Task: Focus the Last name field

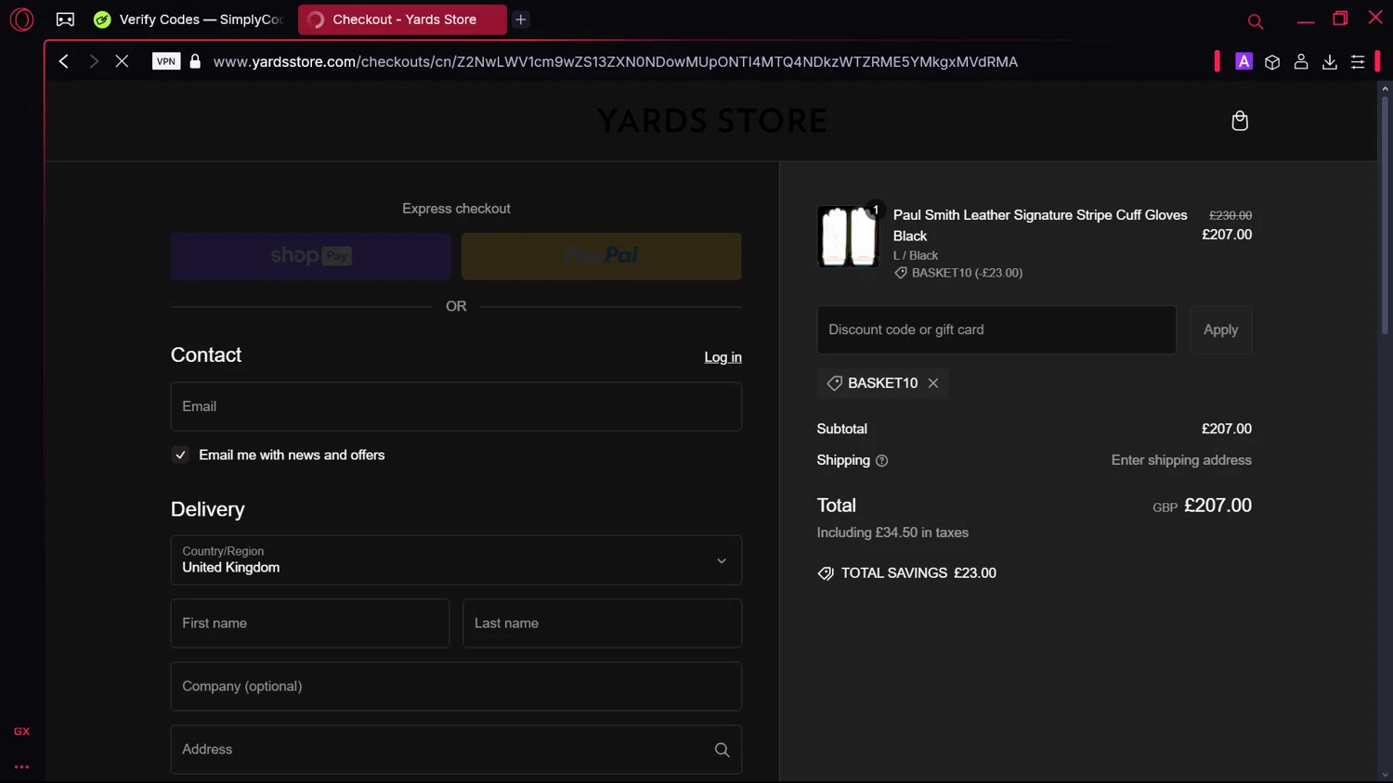Action: click(x=602, y=623)
